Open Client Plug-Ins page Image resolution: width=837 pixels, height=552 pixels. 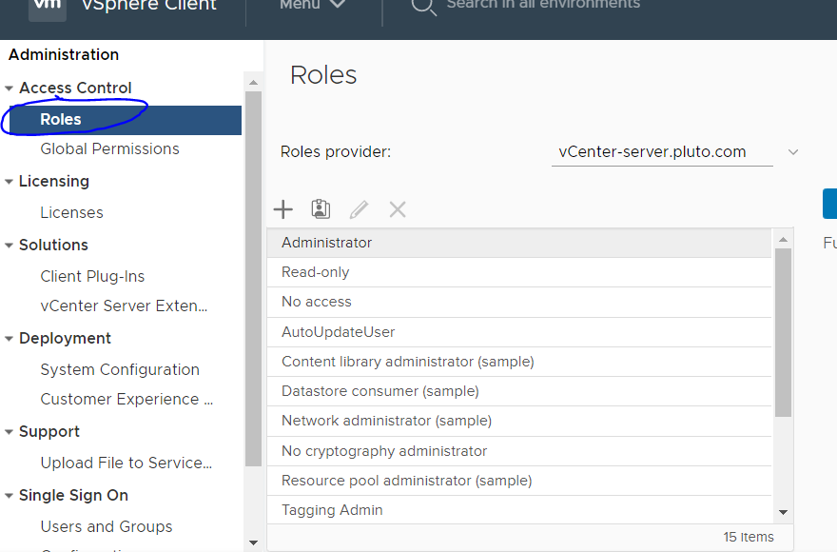click(x=92, y=277)
